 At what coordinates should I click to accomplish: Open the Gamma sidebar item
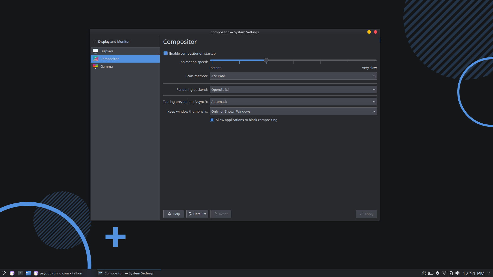pos(125,66)
